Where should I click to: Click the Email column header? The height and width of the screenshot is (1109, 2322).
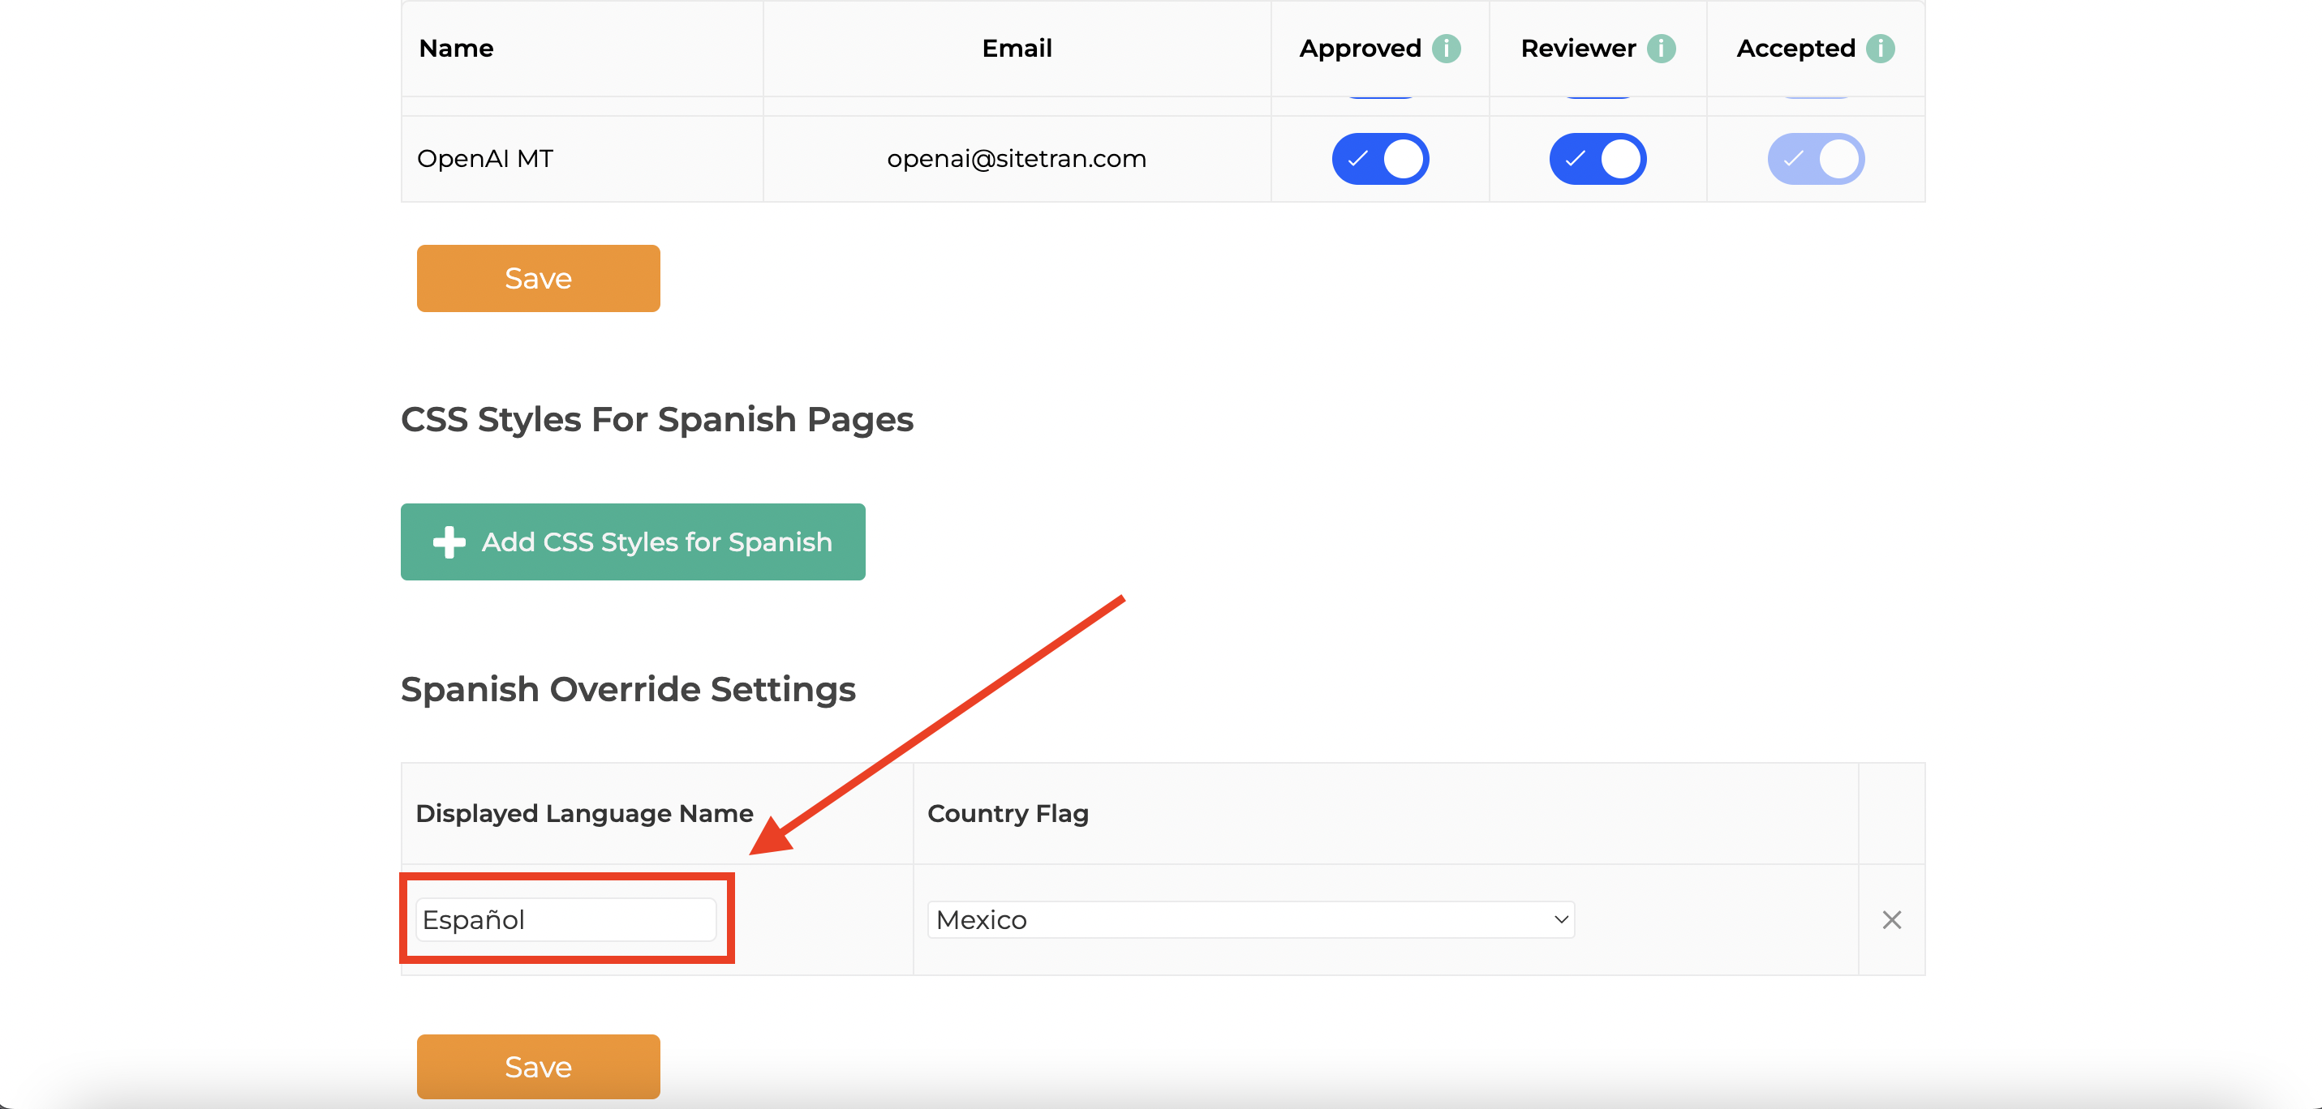(1017, 48)
